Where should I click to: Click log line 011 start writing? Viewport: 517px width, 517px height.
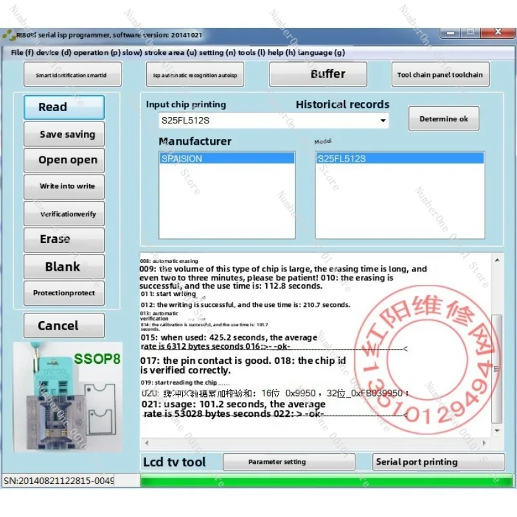pyautogui.click(x=168, y=294)
